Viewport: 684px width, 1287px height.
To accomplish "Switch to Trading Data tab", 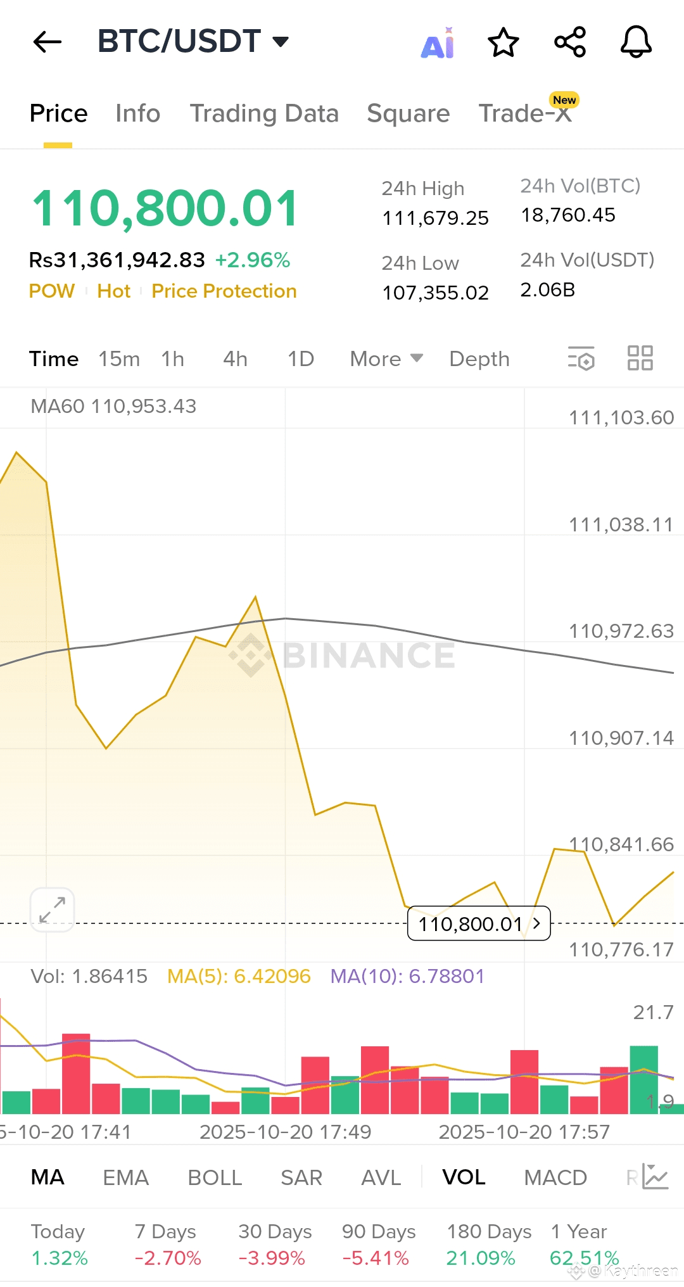I will [x=264, y=113].
